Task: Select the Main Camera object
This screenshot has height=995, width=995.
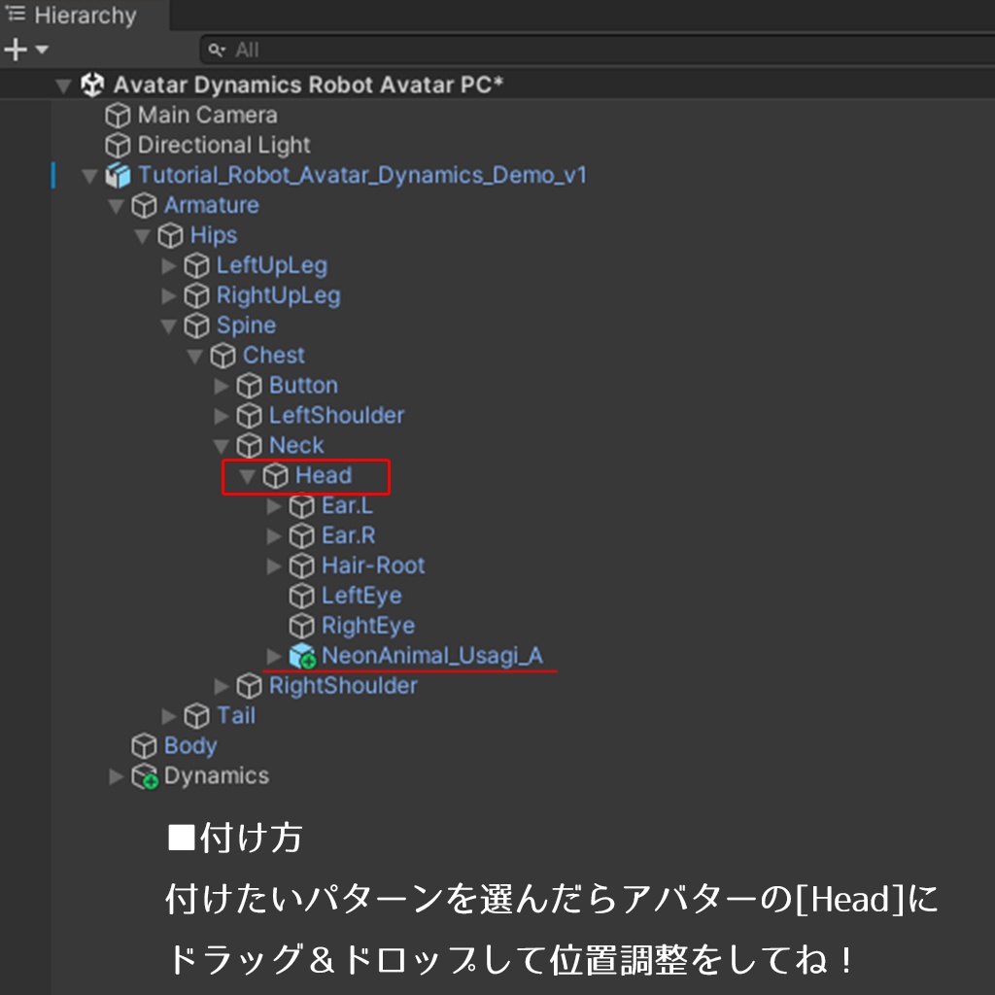Action: (x=208, y=115)
